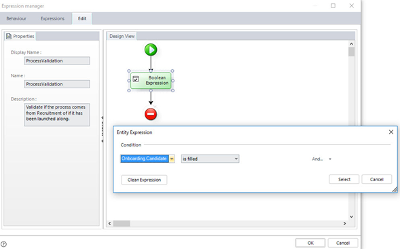Select the Properties panel tab
Screen dimensions: 400x249
pos(20,36)
